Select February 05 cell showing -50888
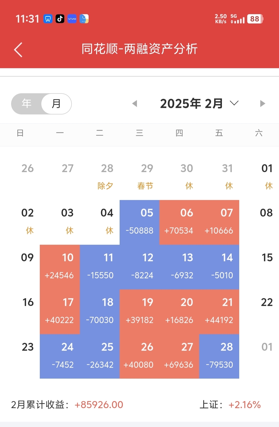The image size is (279, 427). (139, 222)
